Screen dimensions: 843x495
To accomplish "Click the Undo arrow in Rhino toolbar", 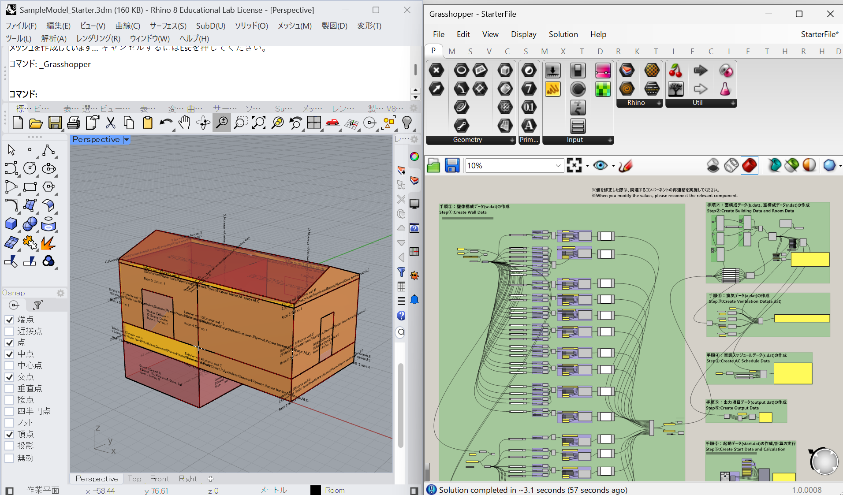I will point(166,123).
